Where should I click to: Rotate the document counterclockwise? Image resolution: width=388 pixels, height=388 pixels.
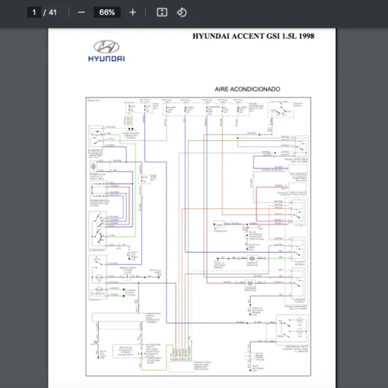tap(182, 12)
